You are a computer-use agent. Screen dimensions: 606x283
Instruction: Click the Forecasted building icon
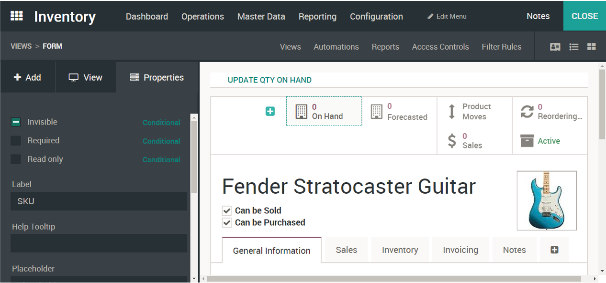[x=377, y=112]
